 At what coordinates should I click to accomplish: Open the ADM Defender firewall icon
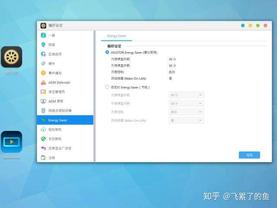pyautogui.click(x=43, y=82)
